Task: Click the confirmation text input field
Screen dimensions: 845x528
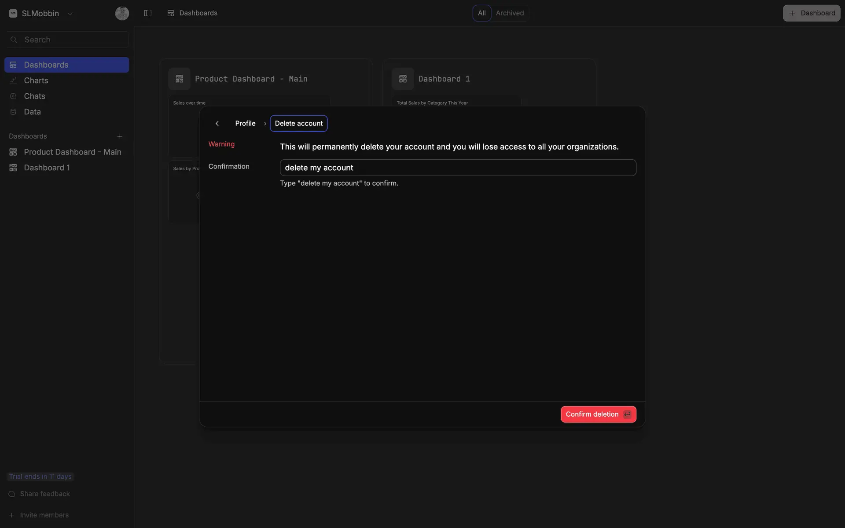Action: pyautogui.click(x=458, y=168)
